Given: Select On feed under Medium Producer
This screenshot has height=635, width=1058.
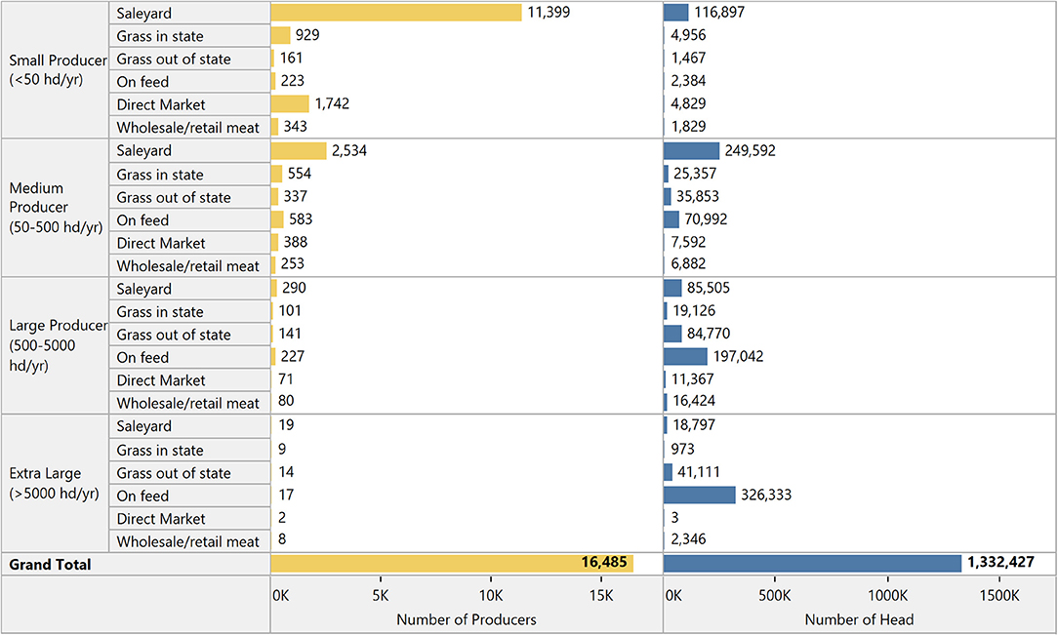Looking at the screenshot, I should click(x=142, y=220).
